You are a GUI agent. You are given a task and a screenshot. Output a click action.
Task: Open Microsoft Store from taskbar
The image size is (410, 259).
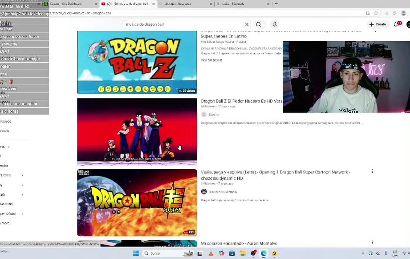tap(232, 253)
